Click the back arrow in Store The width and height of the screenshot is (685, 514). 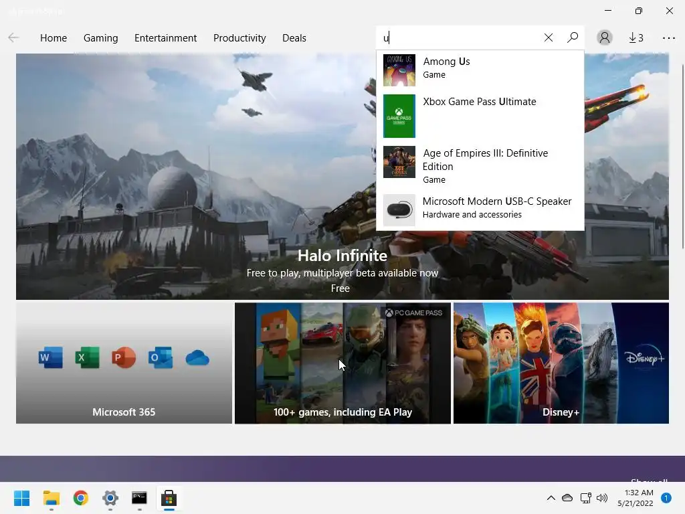tap(13, 38)
